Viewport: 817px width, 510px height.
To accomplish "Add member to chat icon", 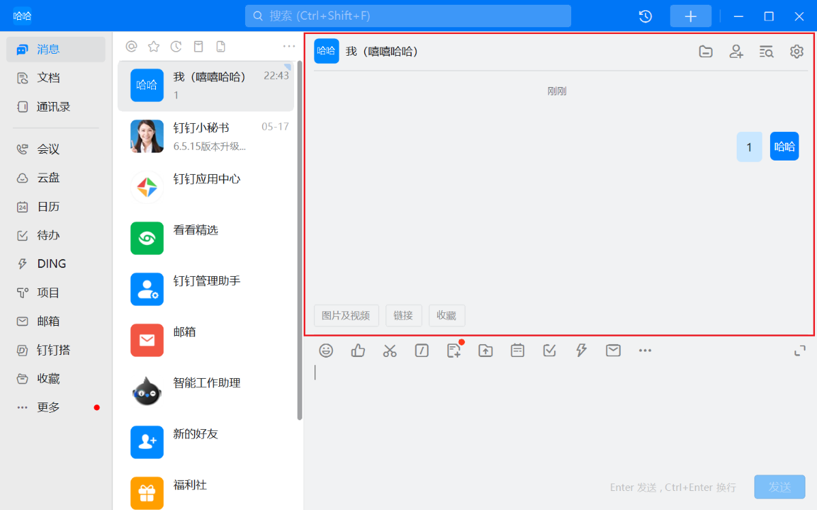I will [x=736, y=51].
